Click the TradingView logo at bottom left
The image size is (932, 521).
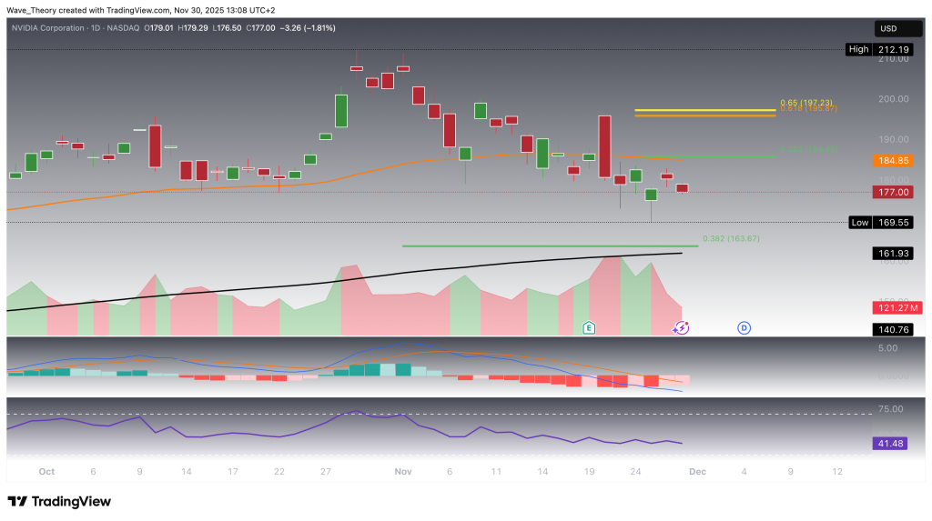click(59, 501)
